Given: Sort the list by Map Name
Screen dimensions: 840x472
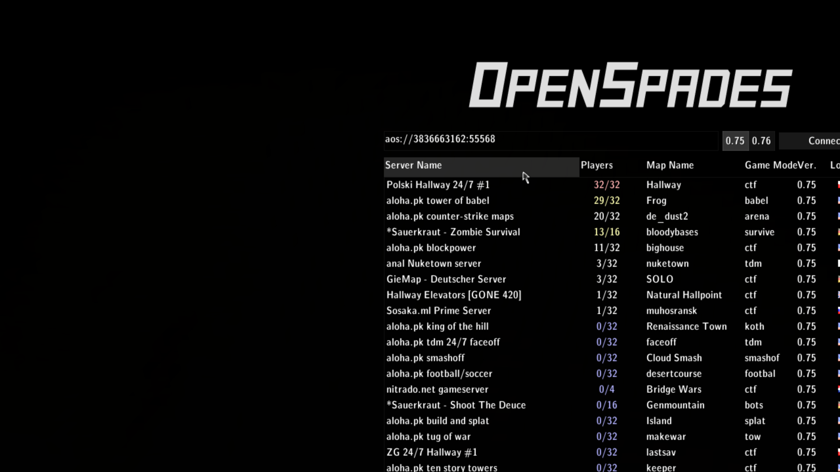Looking at the screenshot, I should (670, 165).
